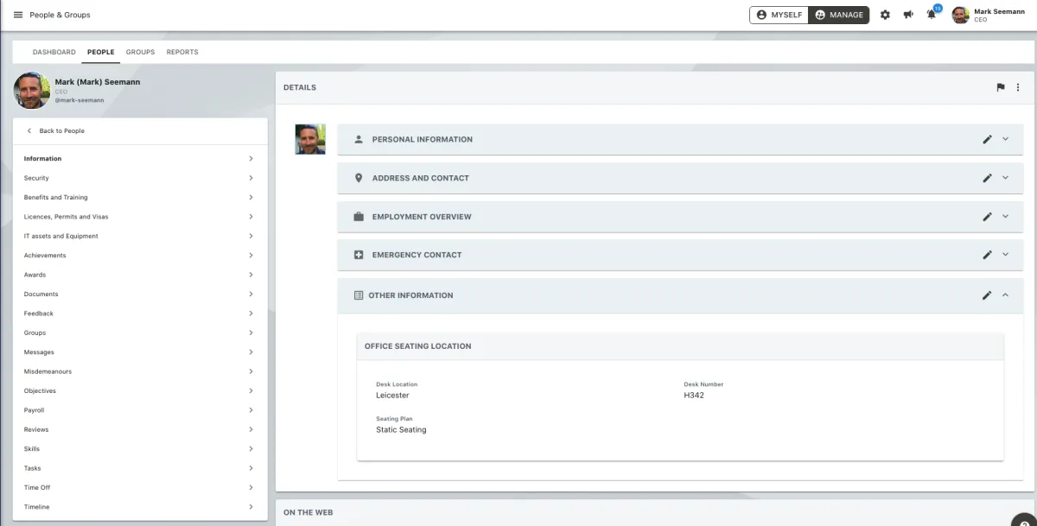Screen dimensions: 1037x526
Task: Open Messages in the sidebar
Action: click(140, 352)
